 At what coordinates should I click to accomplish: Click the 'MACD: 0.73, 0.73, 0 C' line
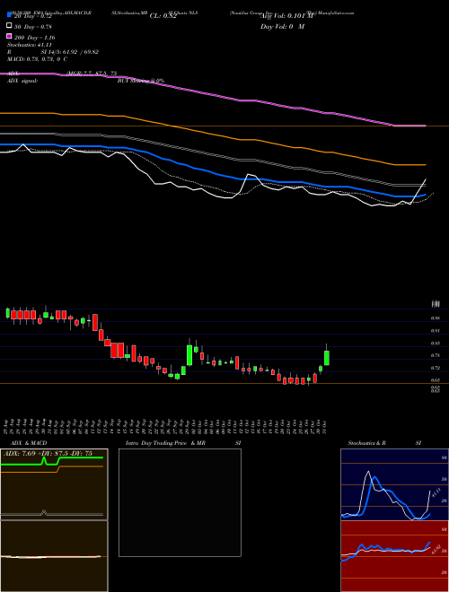click(x=37, y=59)
